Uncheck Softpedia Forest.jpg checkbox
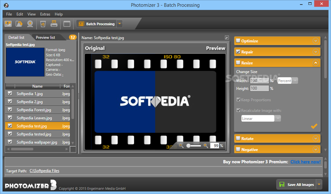This screenshot has width=331, height=194. click(10, 110)
